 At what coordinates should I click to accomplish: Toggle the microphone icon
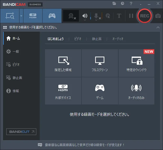pyautogui.click(x=96, y=16)
